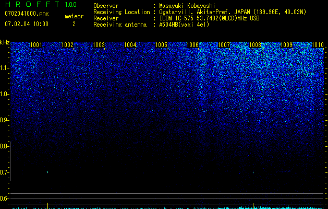This screenshot has width=328, height=209.
Task: Click time marker 1005
Action: (x=161, y=45)
